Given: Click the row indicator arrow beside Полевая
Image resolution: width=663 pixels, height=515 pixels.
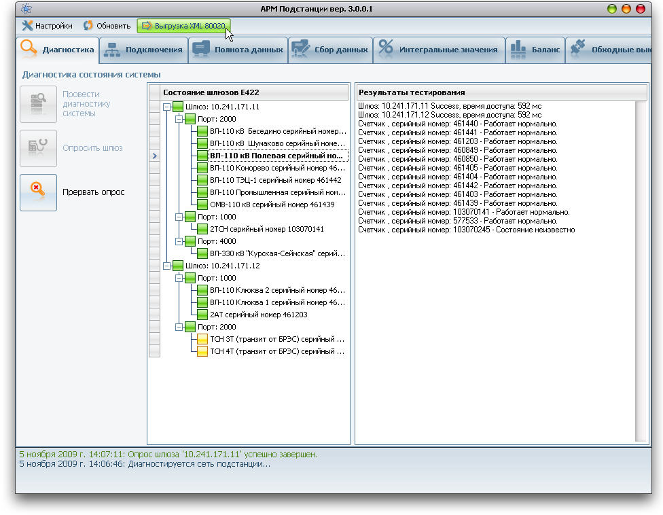Looking at the screenshot, I should point(154,156).
